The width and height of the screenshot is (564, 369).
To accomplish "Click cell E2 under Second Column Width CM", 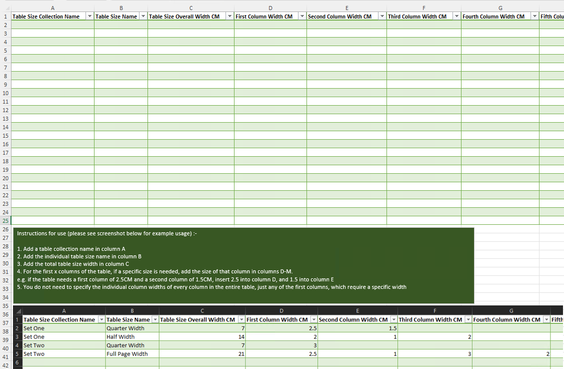I will (x=346, y=25).
